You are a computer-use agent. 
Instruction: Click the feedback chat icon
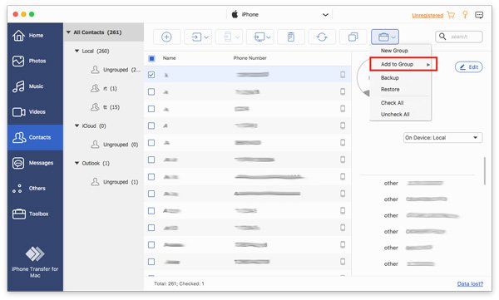click(479, 15)
